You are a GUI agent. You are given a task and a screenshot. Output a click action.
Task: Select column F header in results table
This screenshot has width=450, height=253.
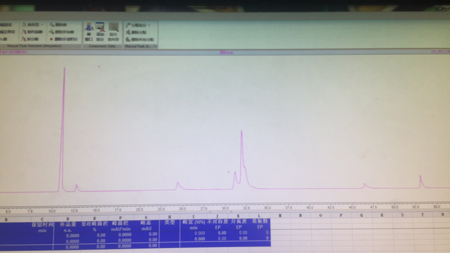click(120, 218)
